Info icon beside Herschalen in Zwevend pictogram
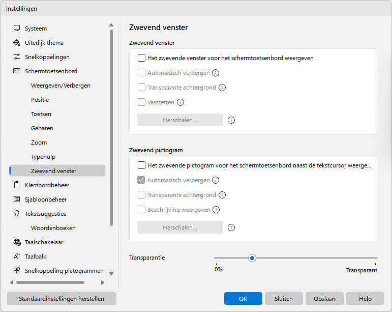 coord(231,228)
